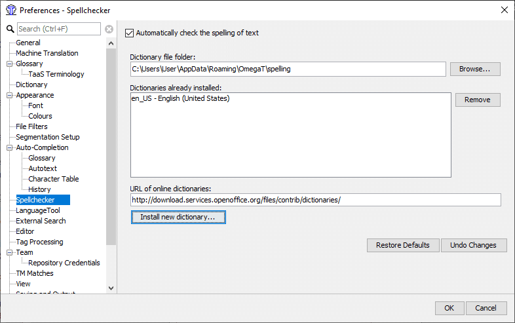
Task: Collapse the Appearance tree node
Action: point(10,95)
